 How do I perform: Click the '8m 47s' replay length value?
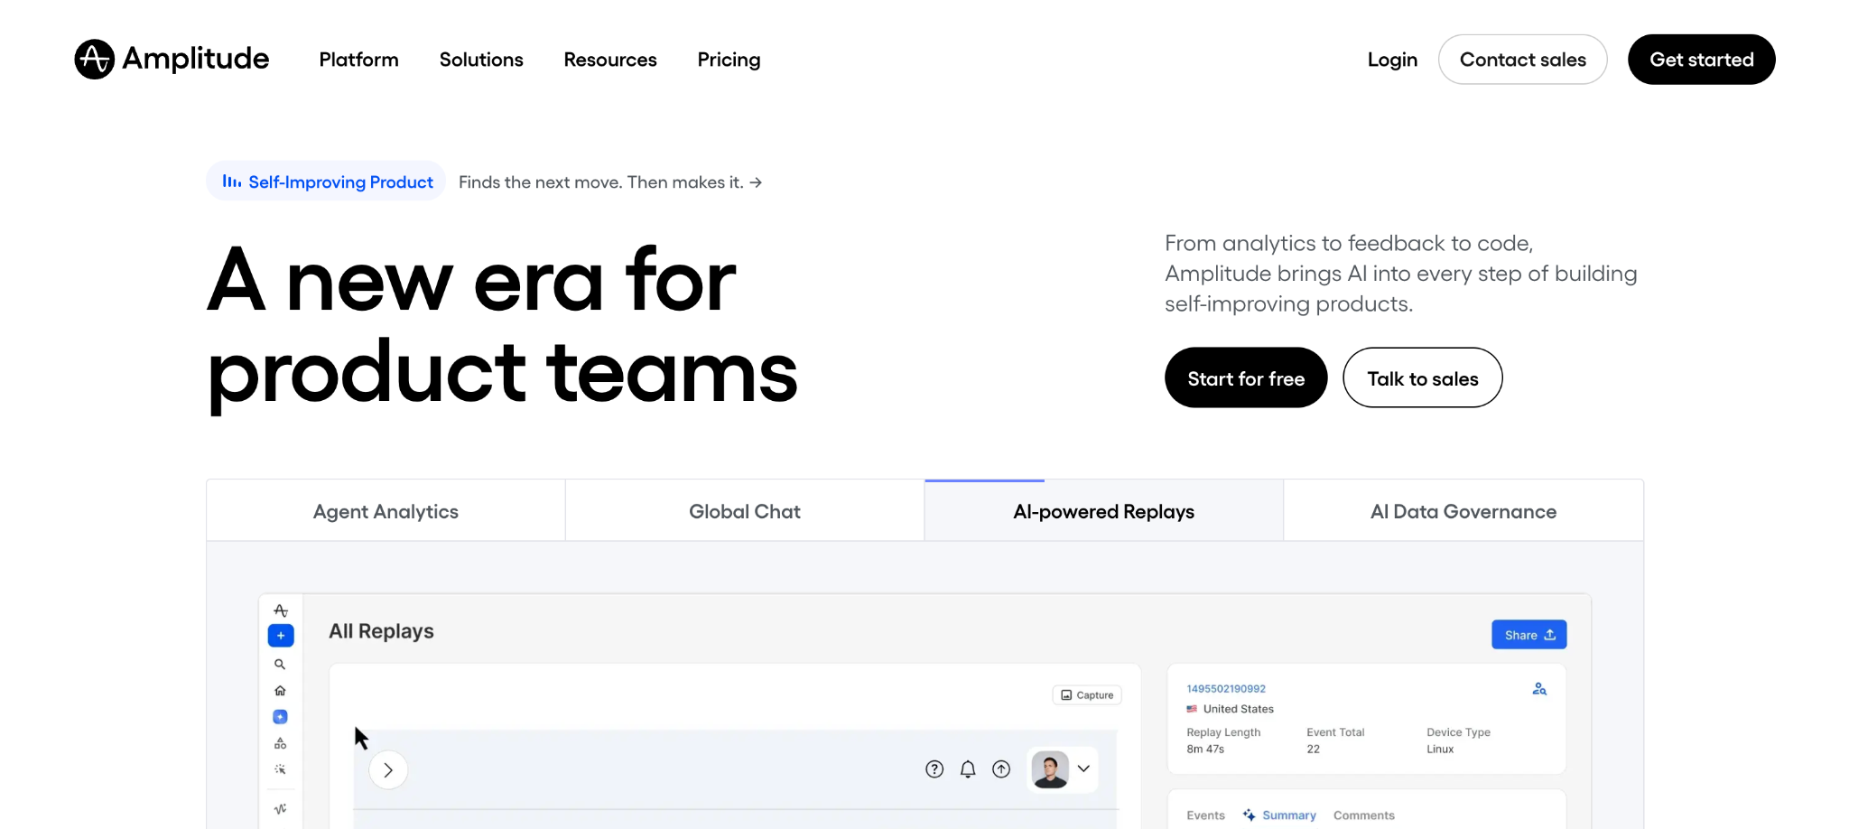tap(1205, 750)
